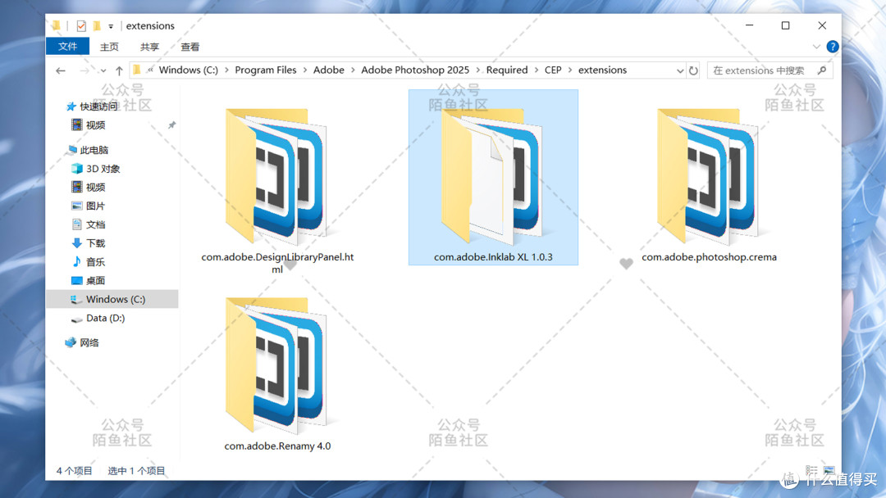
Task: Expand the chevron after Required breadcrumb
Action: (537, 70)
